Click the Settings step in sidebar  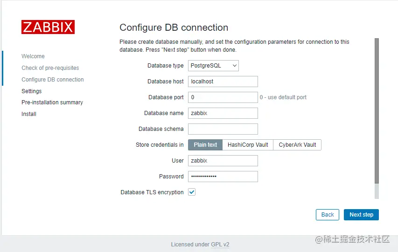(31, 91)
